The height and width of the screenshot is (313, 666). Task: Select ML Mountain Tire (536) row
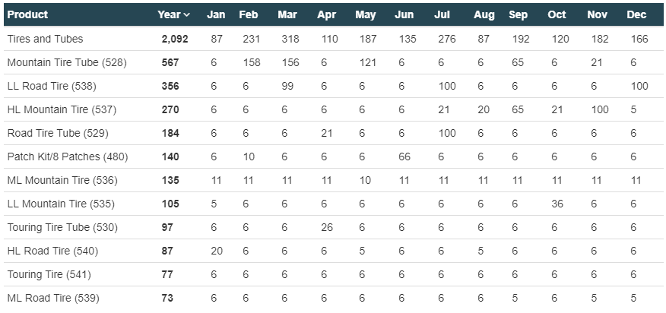point(61,180)
